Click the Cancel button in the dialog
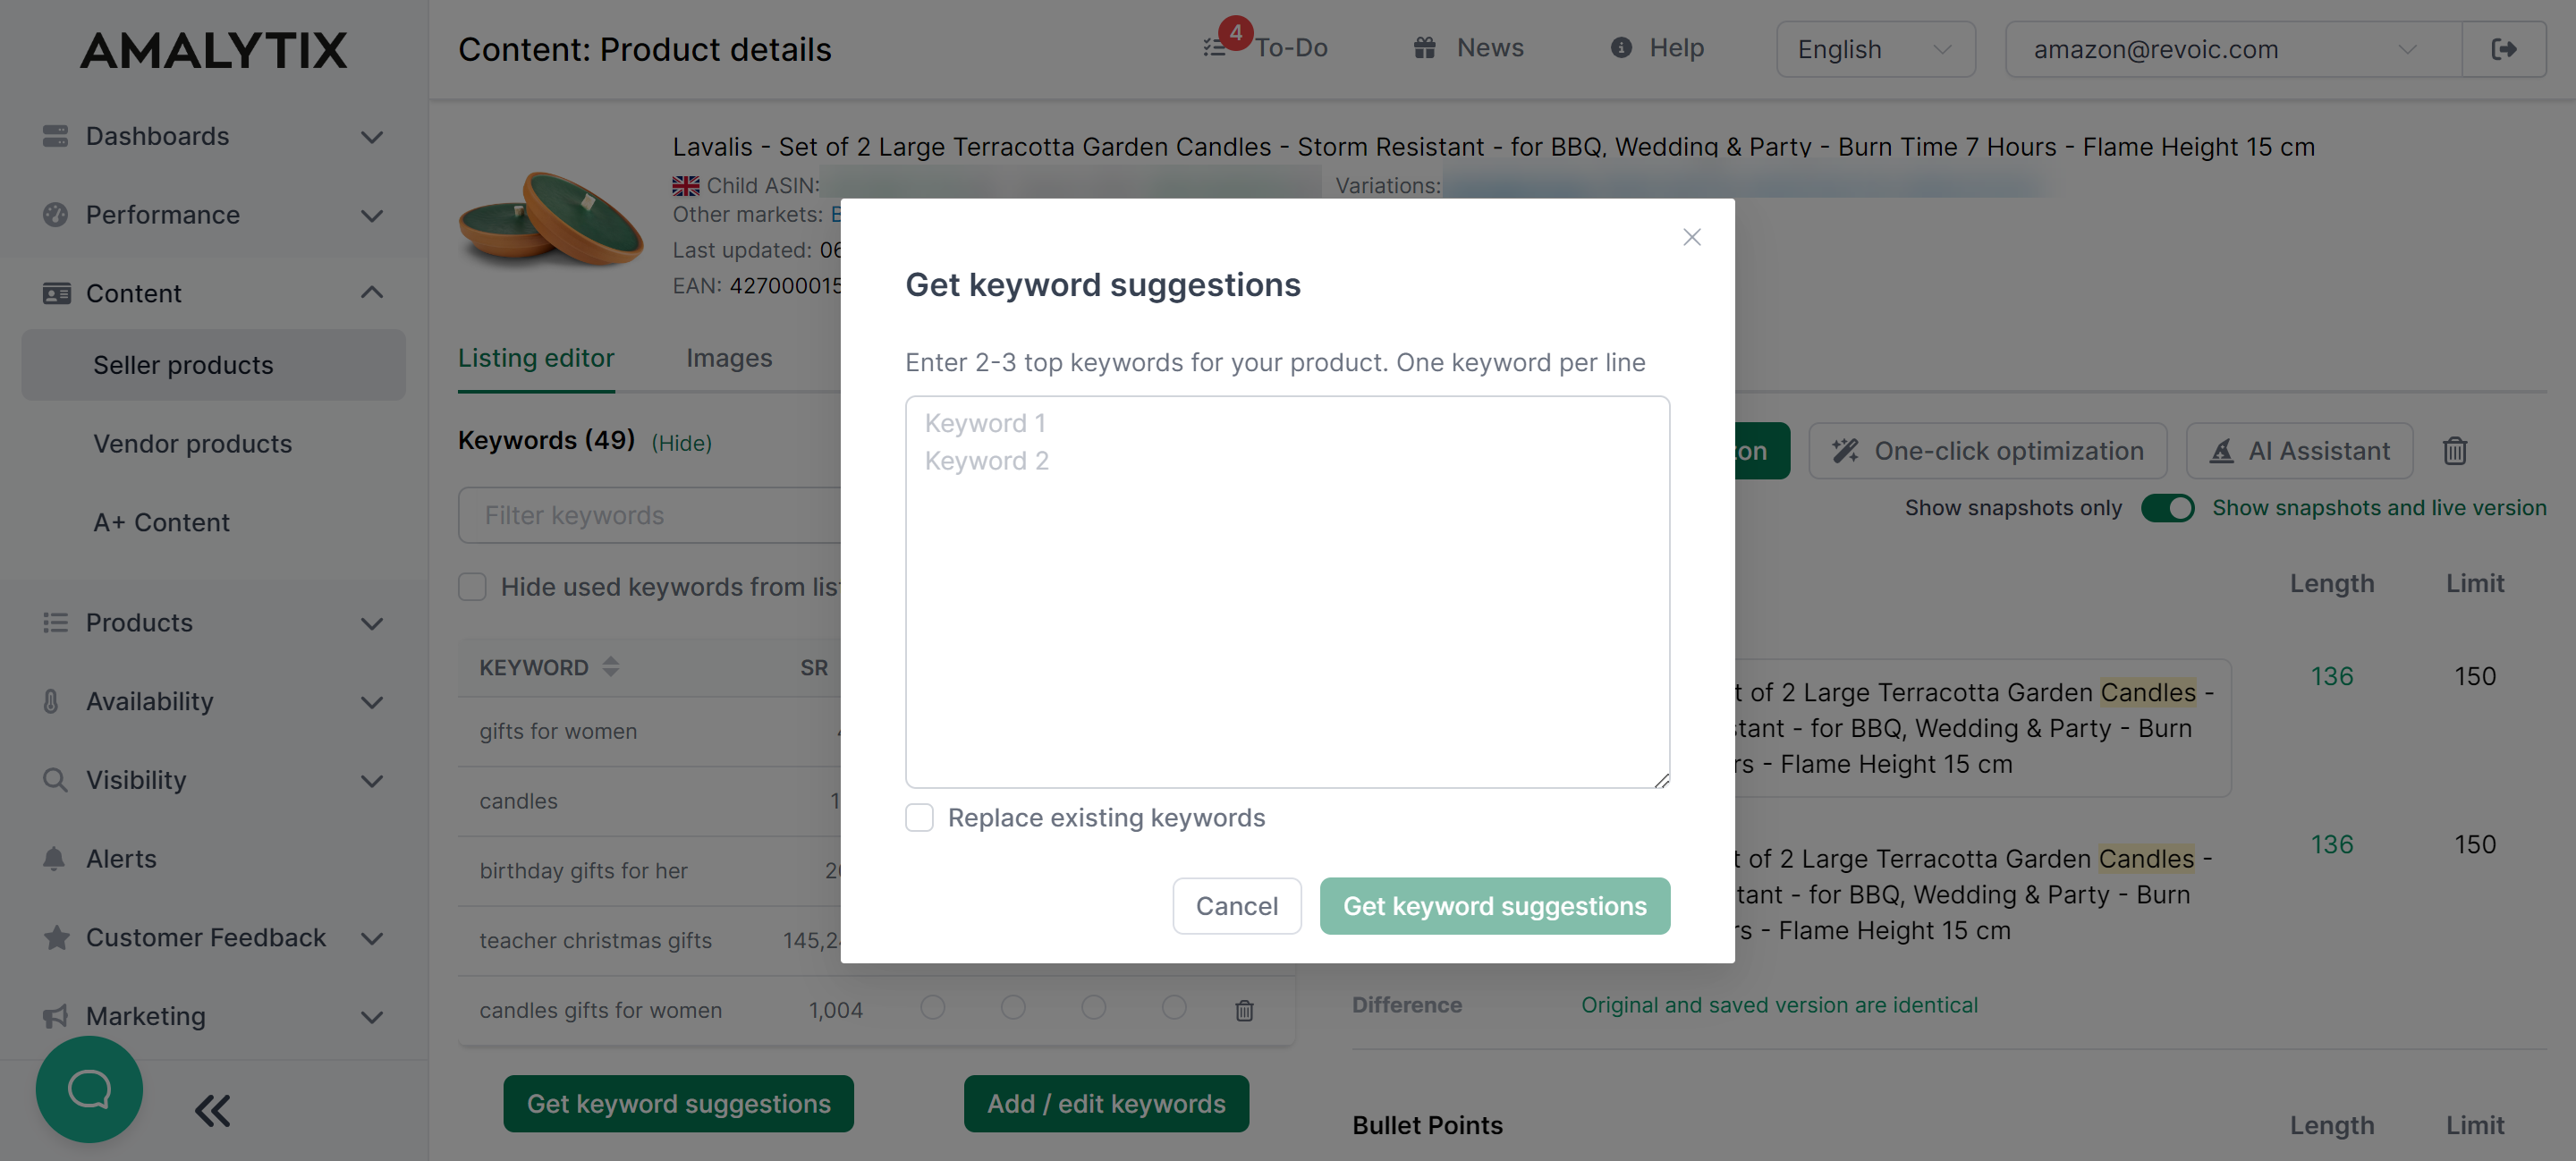 tap(1236, 905)
